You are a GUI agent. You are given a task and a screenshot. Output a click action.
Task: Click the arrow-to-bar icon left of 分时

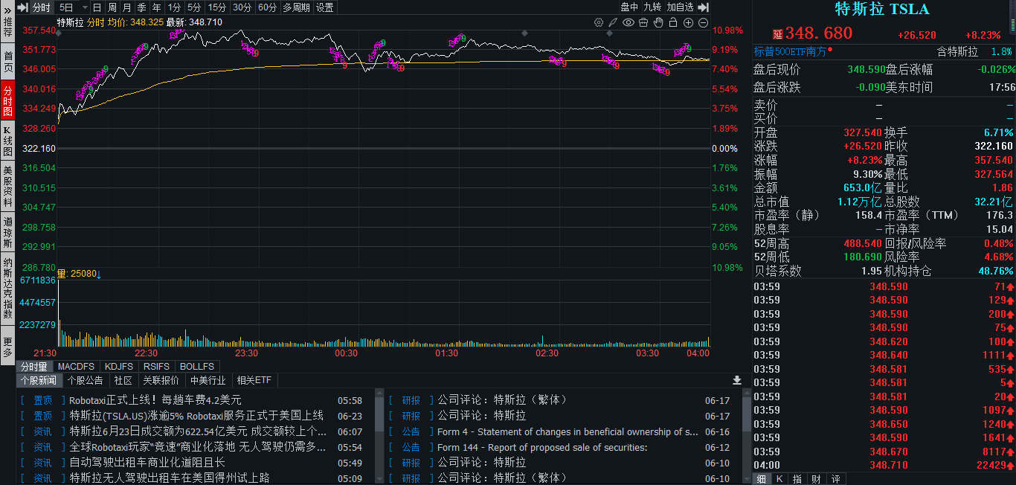22,7
